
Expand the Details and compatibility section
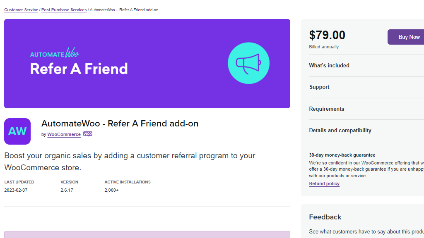click(340, 130)
